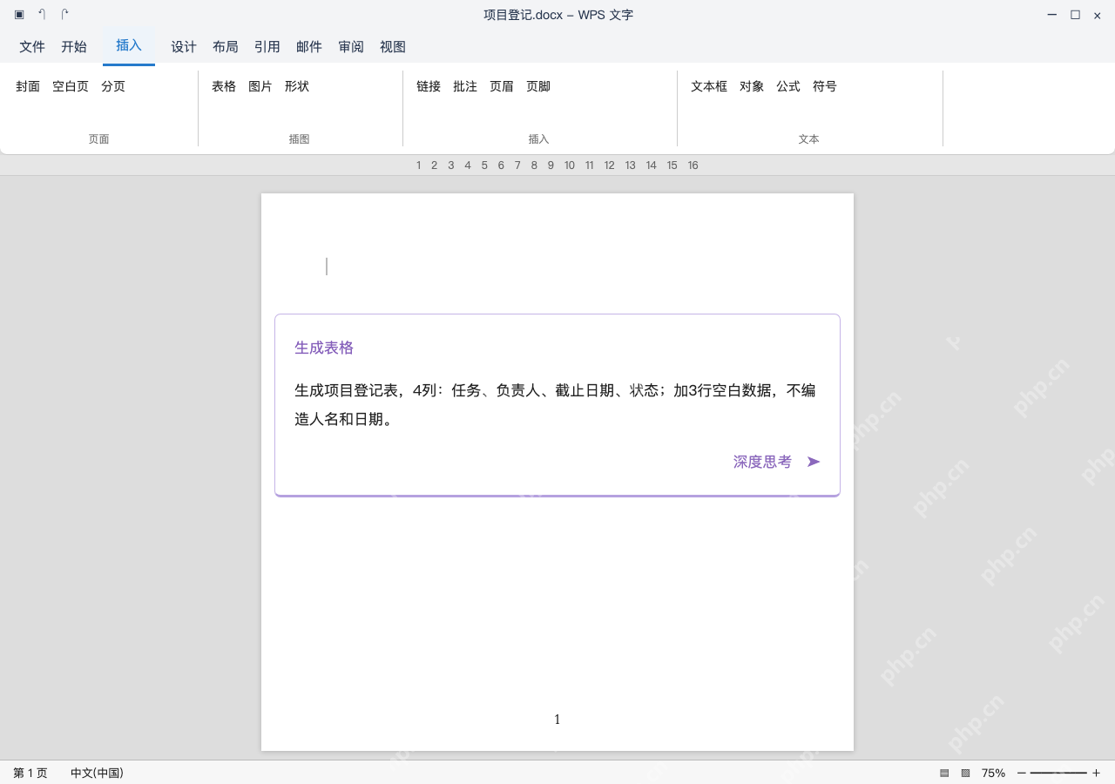Viewport: 1115px width, 784px height.
Task: Redo the last action
Action: tap(64, 15)
